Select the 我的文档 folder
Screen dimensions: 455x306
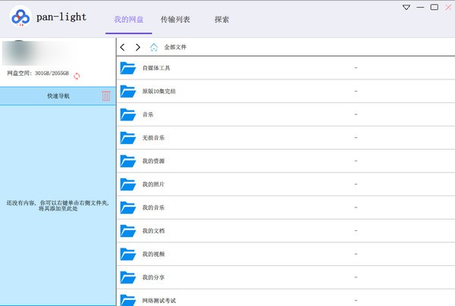coord(152,231)
